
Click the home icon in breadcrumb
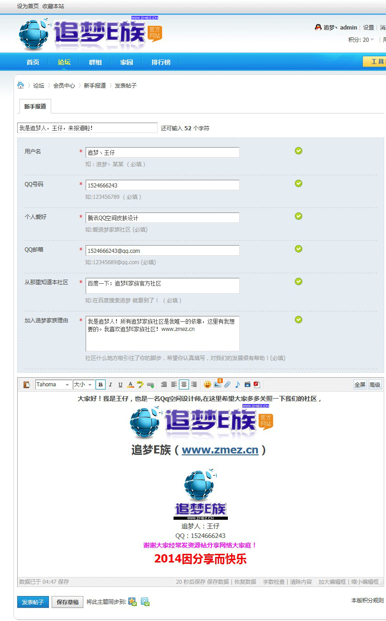click(20, 85)
